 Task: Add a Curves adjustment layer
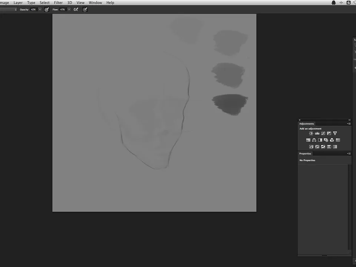323,133
